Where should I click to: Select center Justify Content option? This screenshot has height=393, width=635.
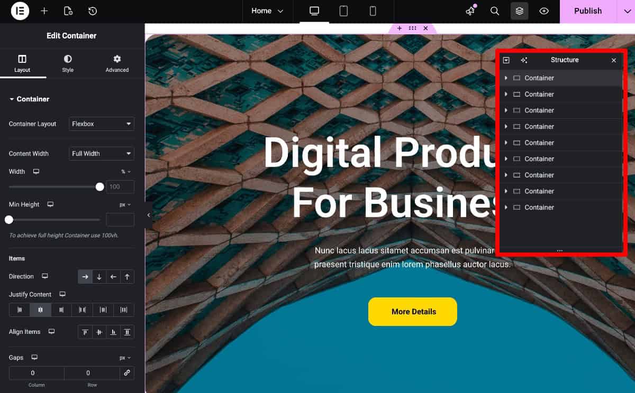tap(40, 310)
